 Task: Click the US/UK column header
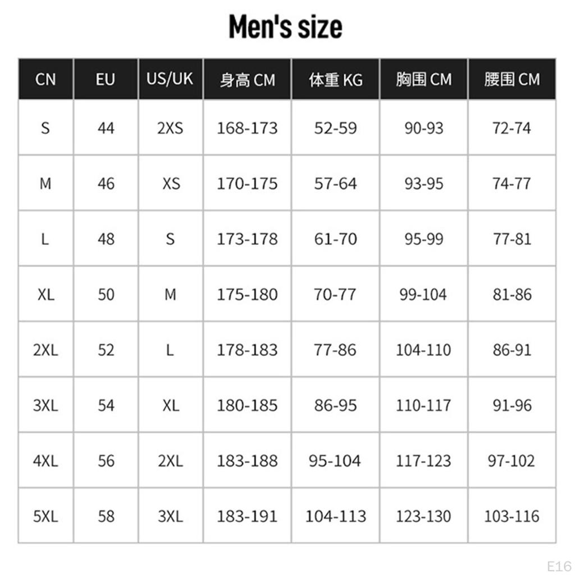pyautogui.click(x=170, y=79)
